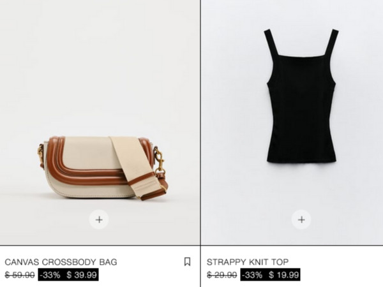Open the crossbody bag product photo

click(100, 122)
